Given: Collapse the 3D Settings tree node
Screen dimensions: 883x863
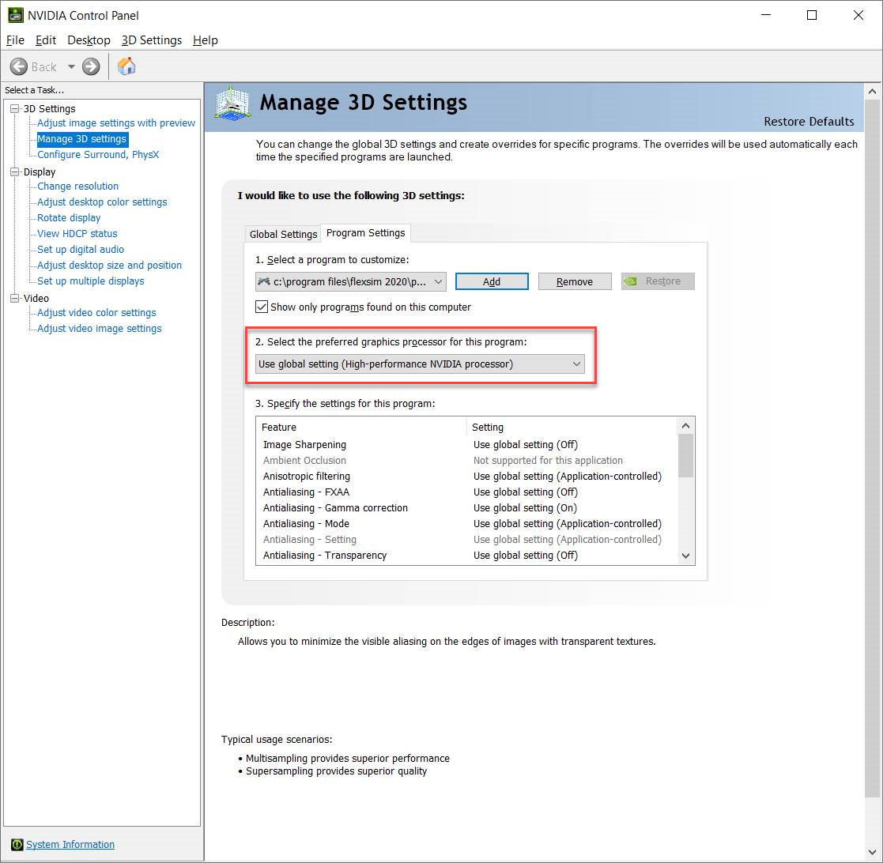Looking at the screenshot, I should point(14,108).
